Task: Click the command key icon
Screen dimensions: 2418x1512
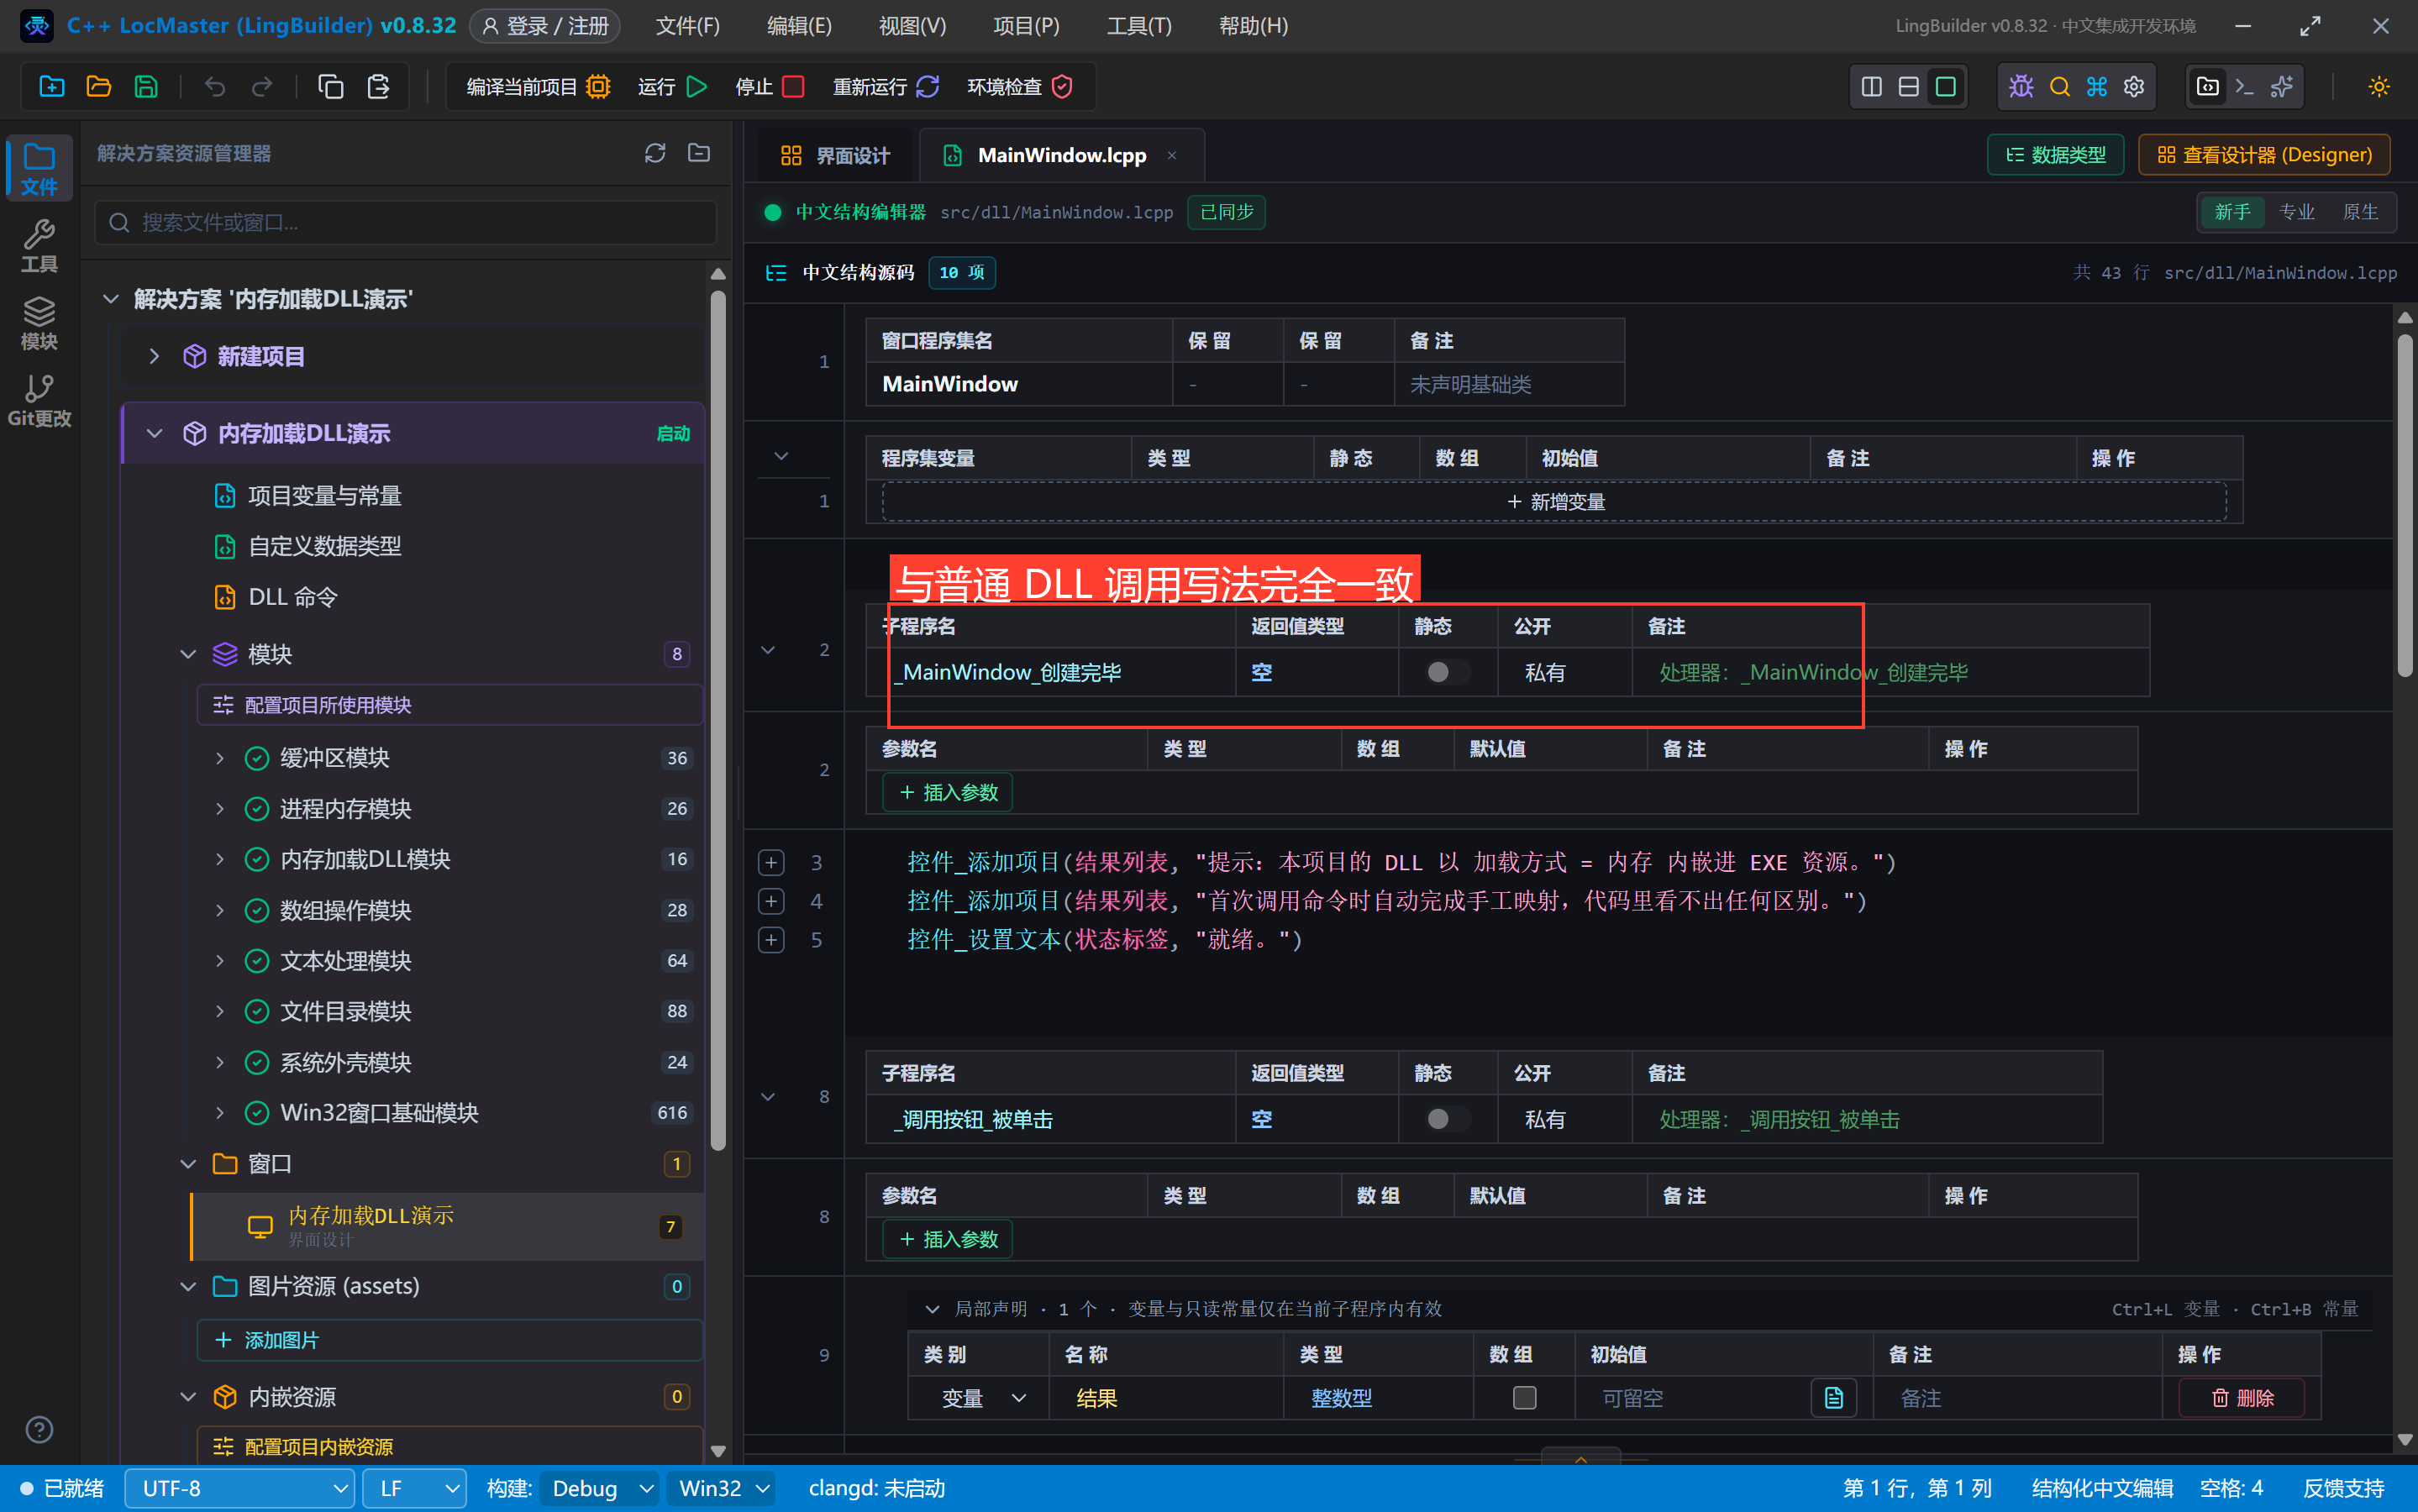Action: coord(2097,87)
